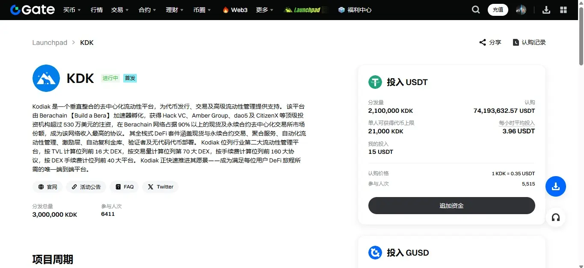Open the headset customer support button

556,218
